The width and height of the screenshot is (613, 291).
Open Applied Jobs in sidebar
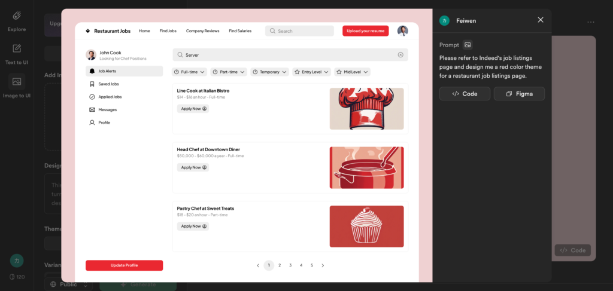coord(125,97)
